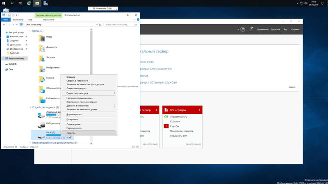Viewport: 328px width, 184px height.
Task: Select Загрузки in navigation pane
Action: point(14,41)
